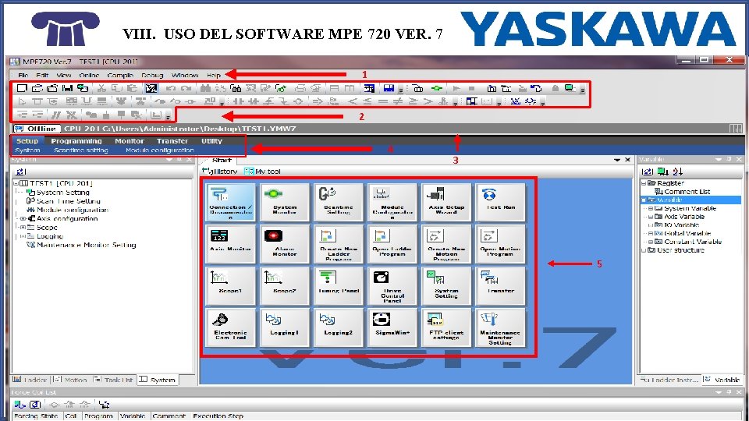The image size is (749, 421).
Task: Open the Axis Monitor tile
Action: (x=231, y=244)
